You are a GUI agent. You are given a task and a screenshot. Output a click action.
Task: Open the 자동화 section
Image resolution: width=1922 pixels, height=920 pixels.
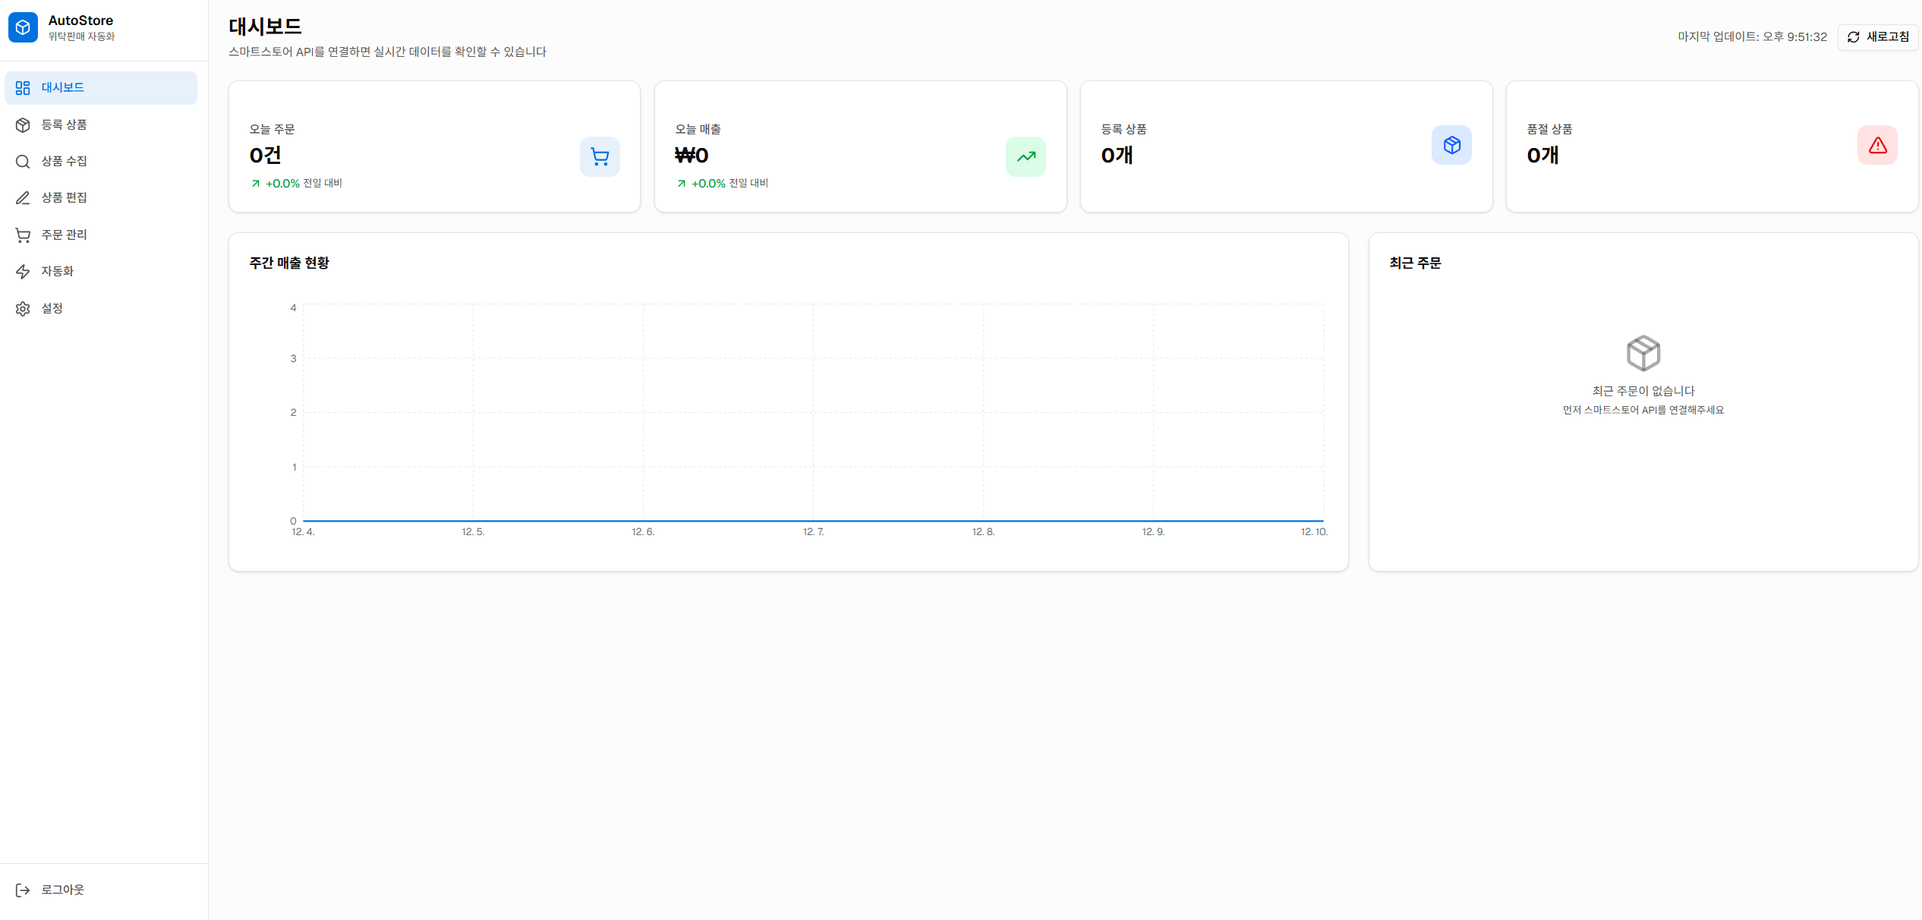pos(57,271)
